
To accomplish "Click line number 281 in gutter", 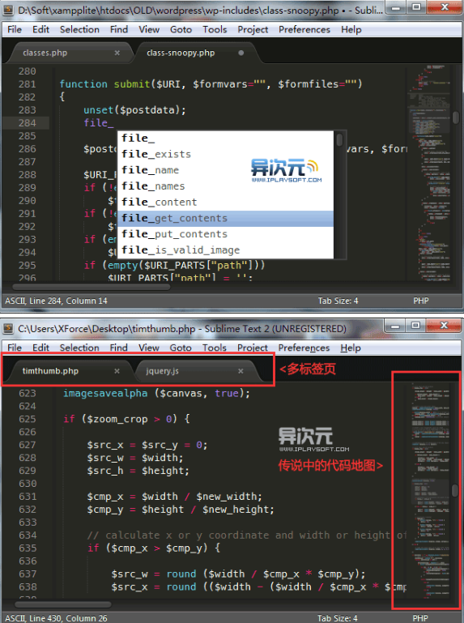I will pos(27,84).
